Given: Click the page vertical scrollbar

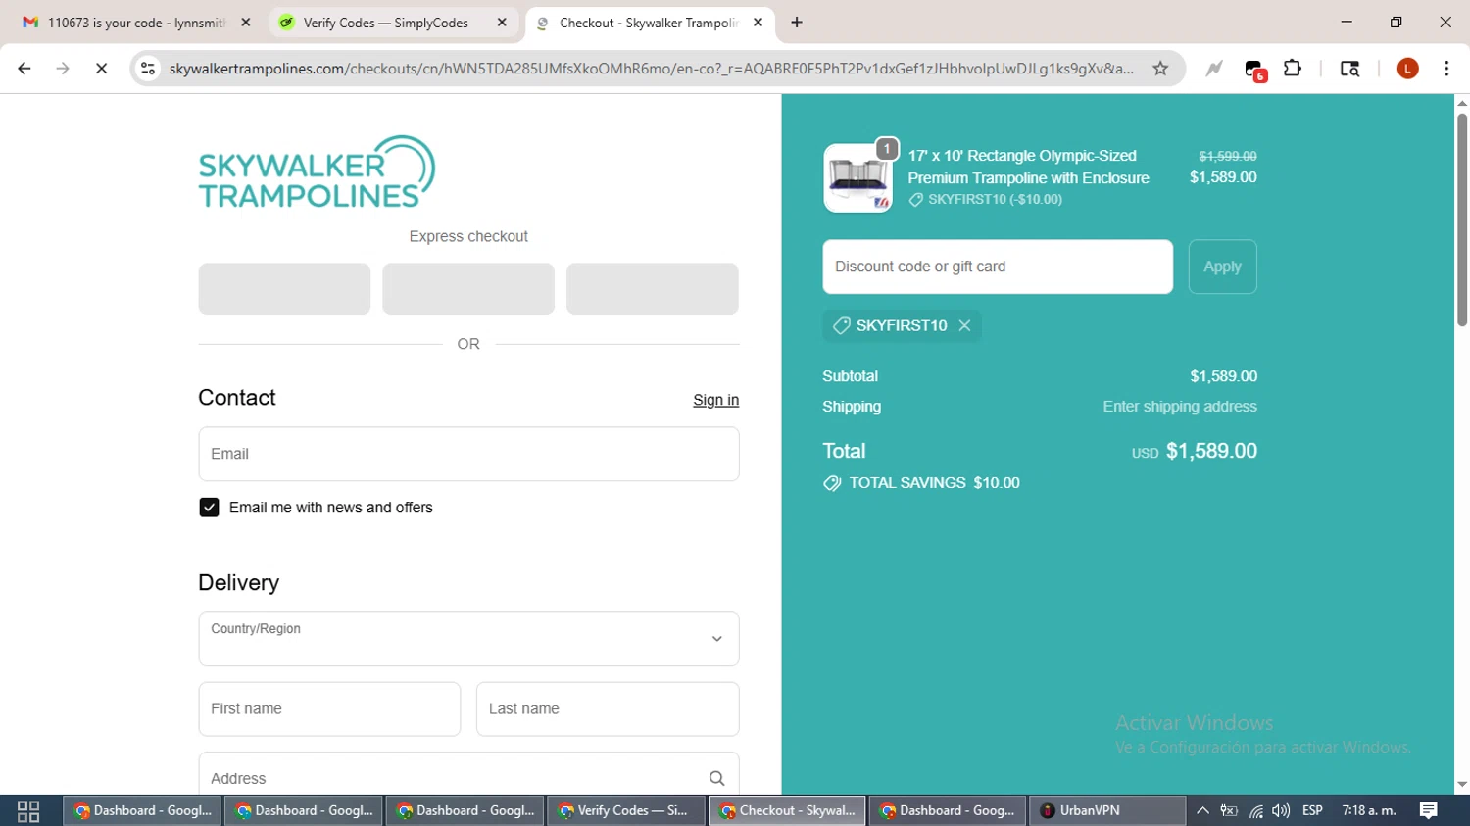Looking at the screenshot, I should tap(1462, 219).
